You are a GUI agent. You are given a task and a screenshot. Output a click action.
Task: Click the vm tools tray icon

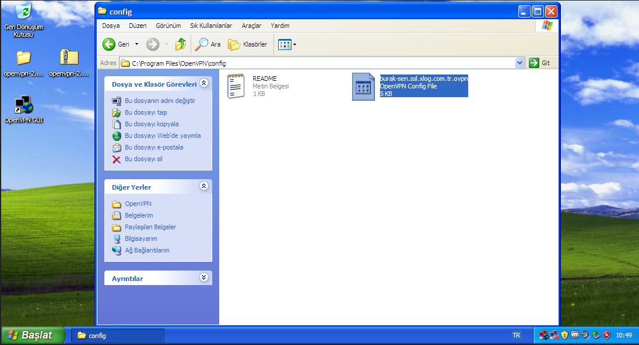click(575, 335)
